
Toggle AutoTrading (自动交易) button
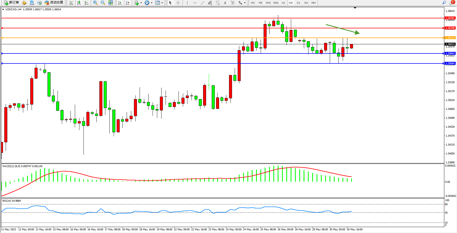pos(54,3)
